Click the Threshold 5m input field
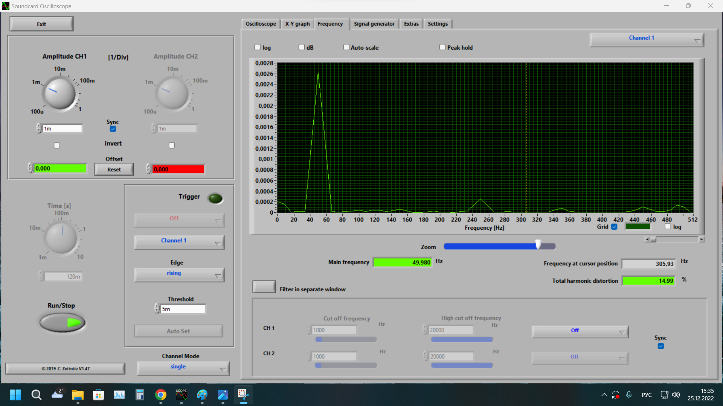 [183, 309]
